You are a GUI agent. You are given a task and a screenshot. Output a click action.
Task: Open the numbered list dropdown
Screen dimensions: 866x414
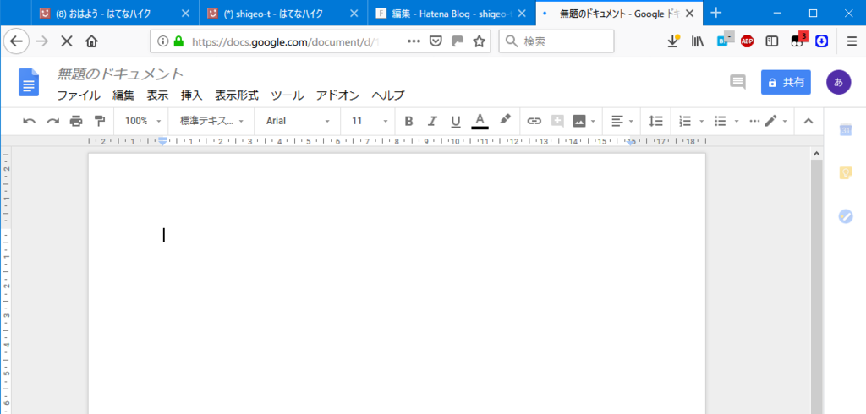point(691,121)
